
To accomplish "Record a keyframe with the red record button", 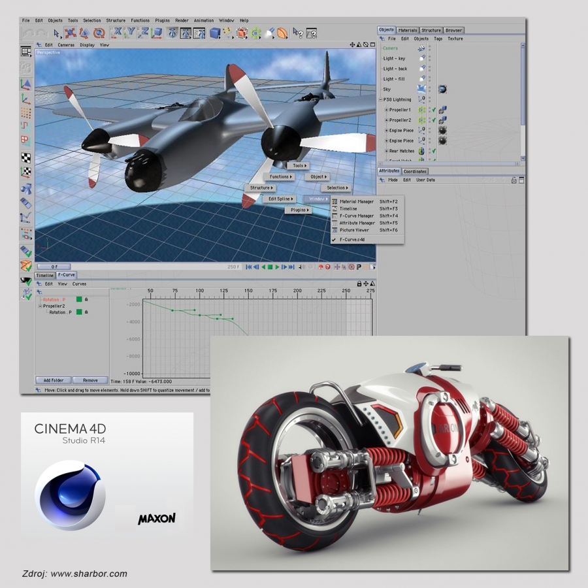I will tap(321, 267).
